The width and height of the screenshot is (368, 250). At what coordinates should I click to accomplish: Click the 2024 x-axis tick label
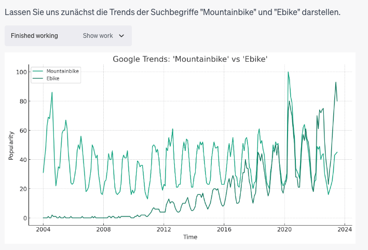pos(344,229)
